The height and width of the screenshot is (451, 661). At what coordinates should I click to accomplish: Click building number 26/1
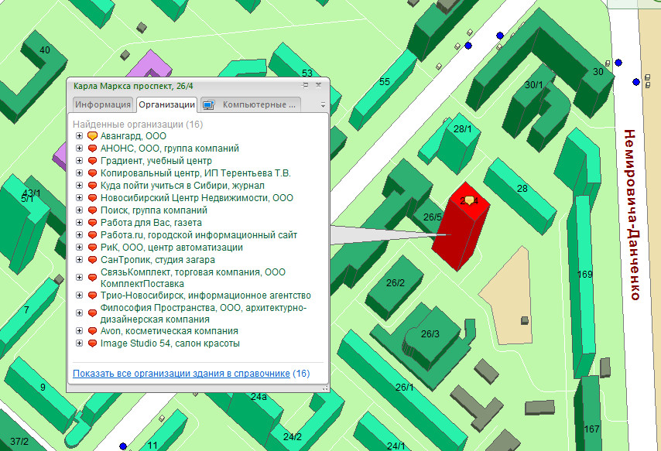click(x=405, y=387)
